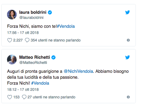Like Matteo Richetti's tweet with heart icon
Image resolution: width=142 pixels, height=107 pixels.
coord(10,97)
